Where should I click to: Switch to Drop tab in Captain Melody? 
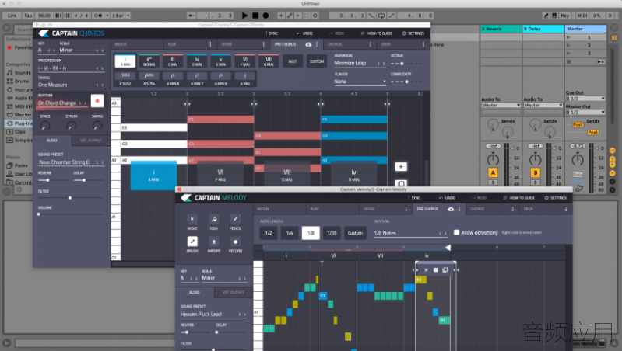tap(546, 209)
